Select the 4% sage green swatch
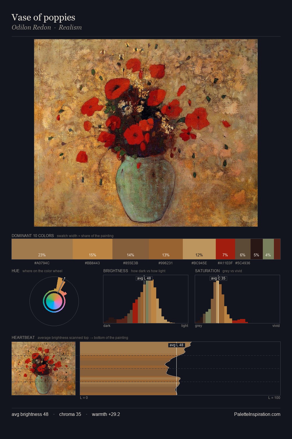The width and height of the screenshot is (292, 439). point(268,249)
